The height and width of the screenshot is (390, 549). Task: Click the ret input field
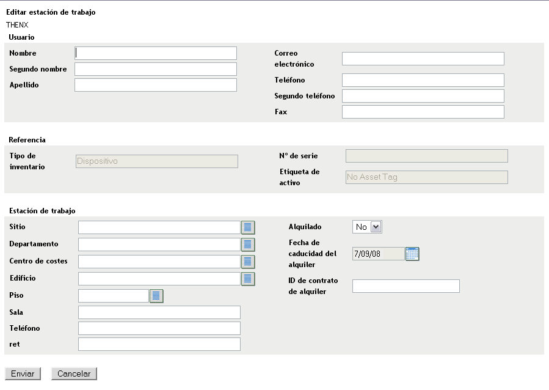pyautogui.click(x=159, y=344)
